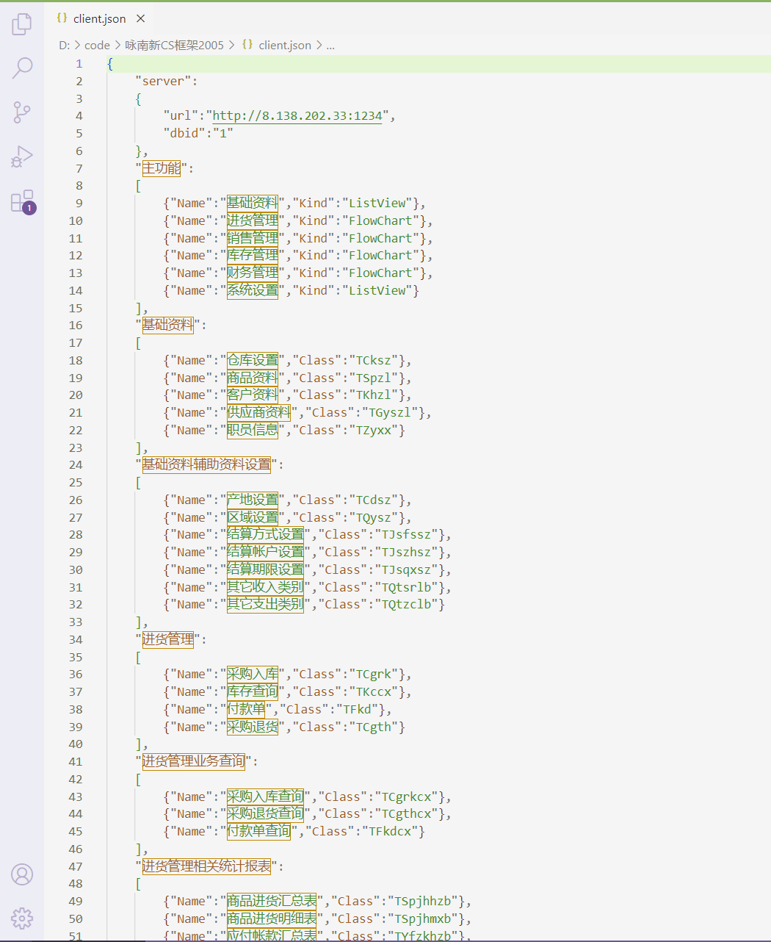Click the 商品进货汇总表 name value
The height and width of the screenshot is (942, 771).
(x=272, y=901)
